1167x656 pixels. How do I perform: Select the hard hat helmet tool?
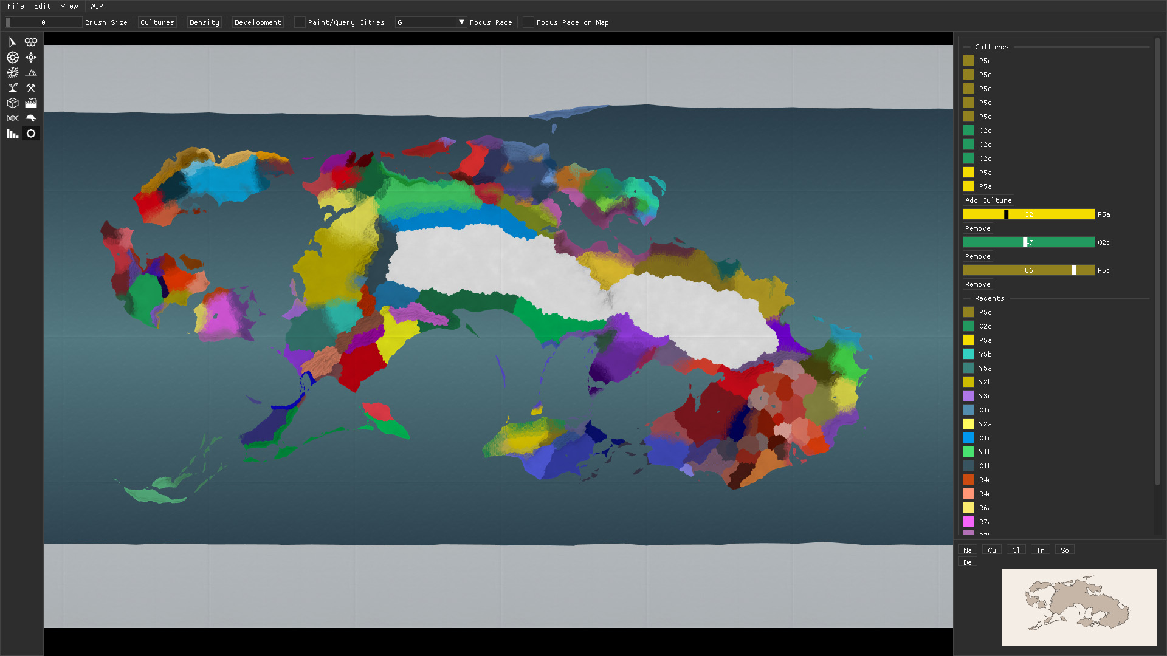point(31,118)
